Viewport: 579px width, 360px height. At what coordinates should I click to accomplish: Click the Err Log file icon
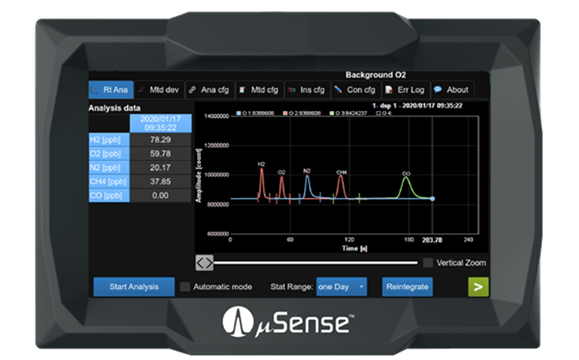pyautogui.click(x=389, y=89)
